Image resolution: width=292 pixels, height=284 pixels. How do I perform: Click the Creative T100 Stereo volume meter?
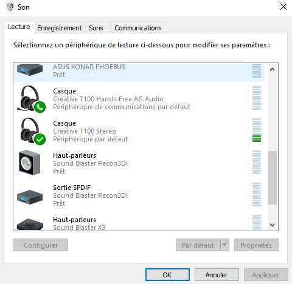(257, 130)
